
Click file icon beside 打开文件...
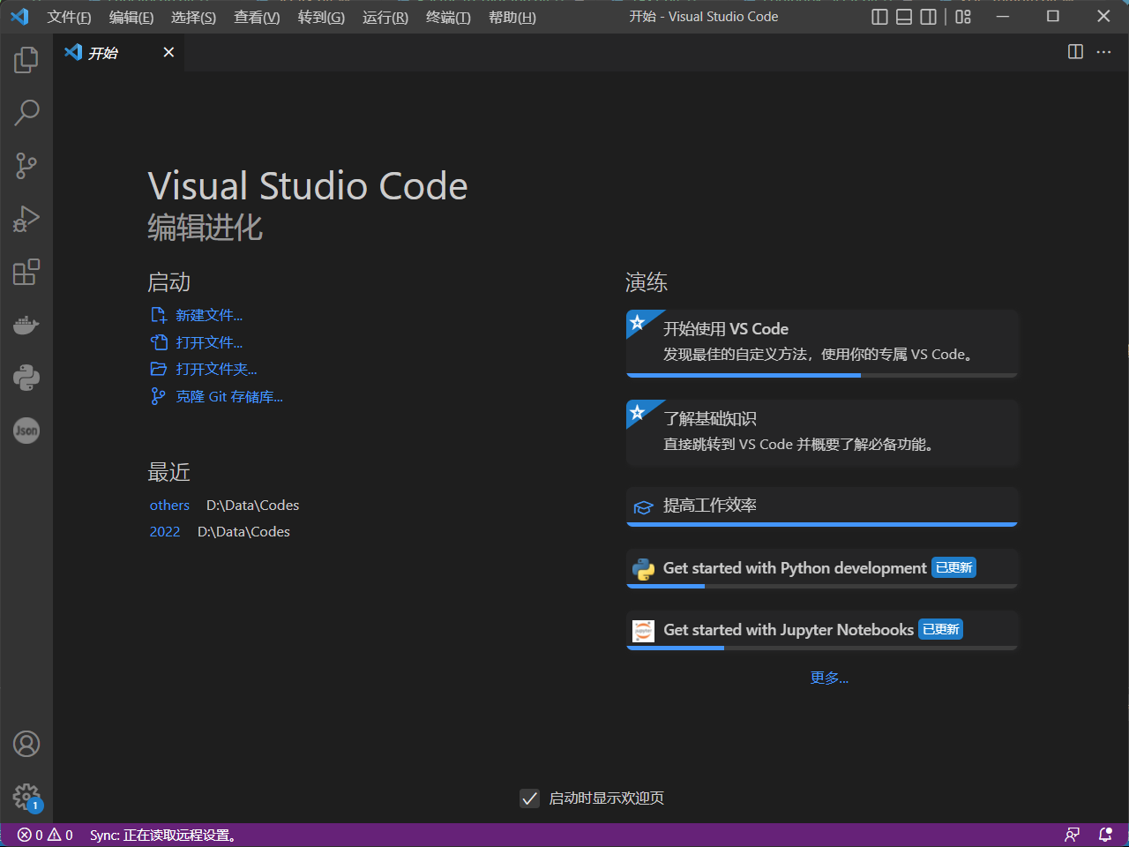click(x=159, y=342)
